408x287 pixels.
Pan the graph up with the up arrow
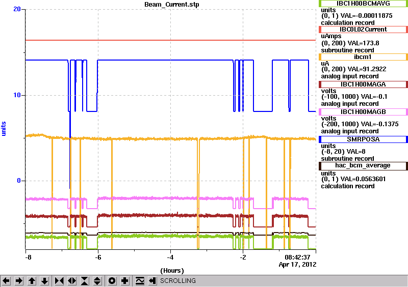pyautogui.click(x=32, y=281)
